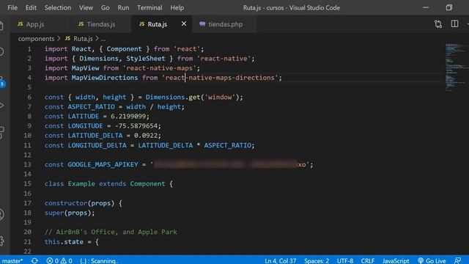This screenshot has height=264, width=469.
Task: Change indentation via Spaces: 2
Action: (x=317, y=261)
